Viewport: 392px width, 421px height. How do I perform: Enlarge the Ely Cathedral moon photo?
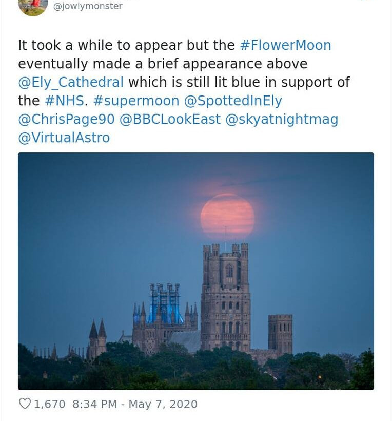click(195, 271)
